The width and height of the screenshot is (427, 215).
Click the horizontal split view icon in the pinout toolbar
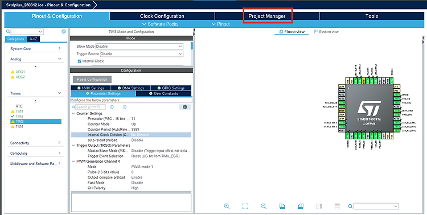[337, 206]
